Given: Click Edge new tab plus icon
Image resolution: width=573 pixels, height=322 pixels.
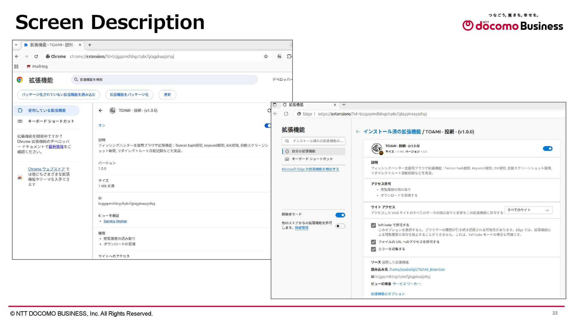Looking at the screenshot, I should (x=344, y=105).
